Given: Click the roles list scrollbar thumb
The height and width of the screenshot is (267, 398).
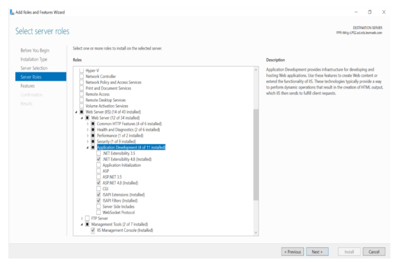Looking at the screenshot, I should (256, 154).
